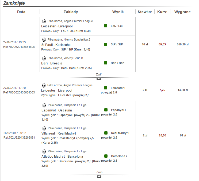This screenshot has width=199, height=181.
Task: Click the Data column header
Action: point(21,12)
